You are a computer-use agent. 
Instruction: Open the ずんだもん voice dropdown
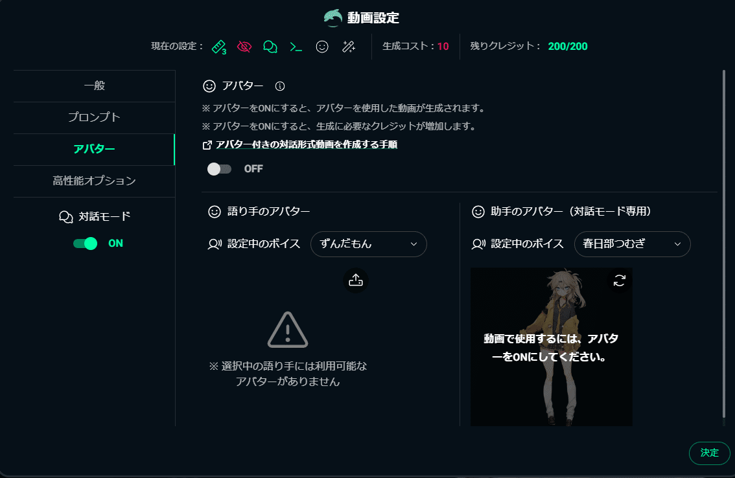pyautogui.click(x=368, y=244)
